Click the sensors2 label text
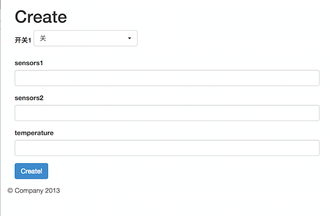Viewport: 330px width, 216px height. point(29,98)
